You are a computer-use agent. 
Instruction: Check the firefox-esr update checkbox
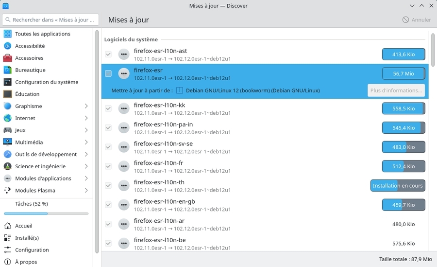click(x=108, y=73)
